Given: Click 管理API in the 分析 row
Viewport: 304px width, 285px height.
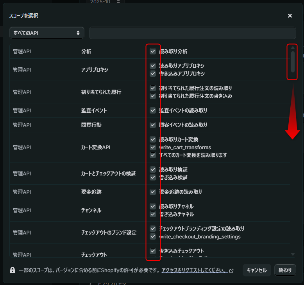Looking at the screenshot, I should click(22, 52).
